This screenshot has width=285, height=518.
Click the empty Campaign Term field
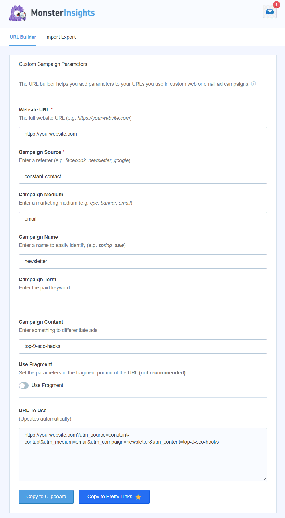[x=143, y=304]
